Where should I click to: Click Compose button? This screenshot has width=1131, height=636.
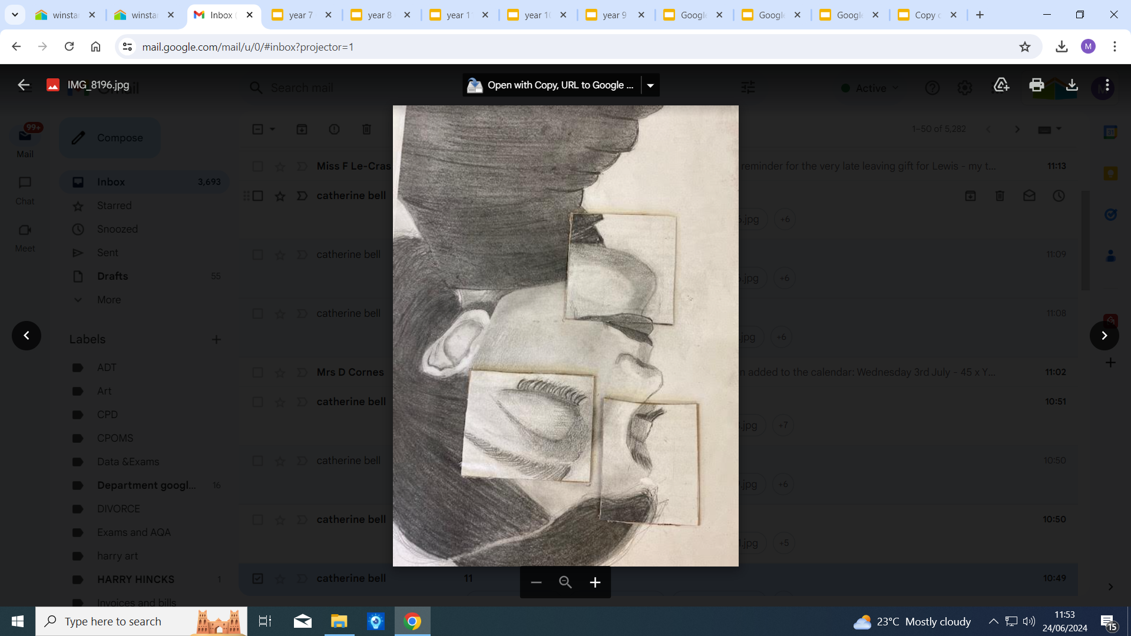(x=110, y=138)
